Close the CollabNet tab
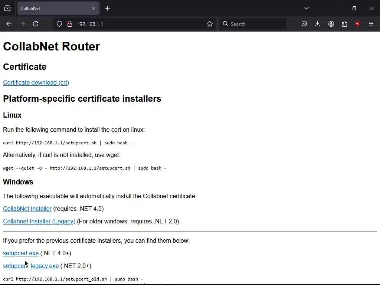 pos(94,9)
